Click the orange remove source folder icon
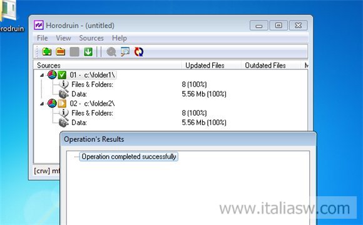This screenshot has width=363, height=225. click(61, 52)
